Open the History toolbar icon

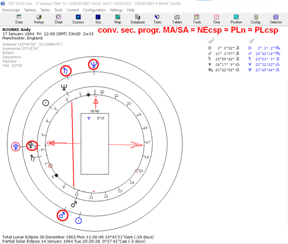tap(39, 19)
